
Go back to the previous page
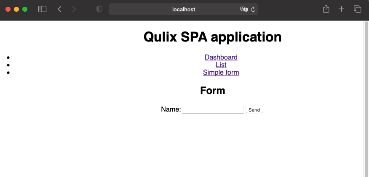(59, 9)
